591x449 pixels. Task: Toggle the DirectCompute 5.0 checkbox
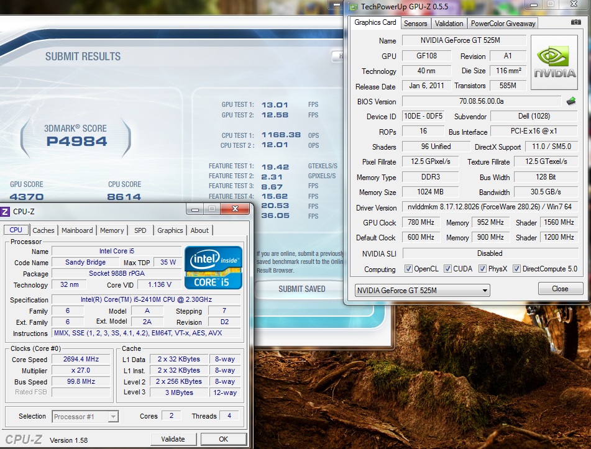517,268
